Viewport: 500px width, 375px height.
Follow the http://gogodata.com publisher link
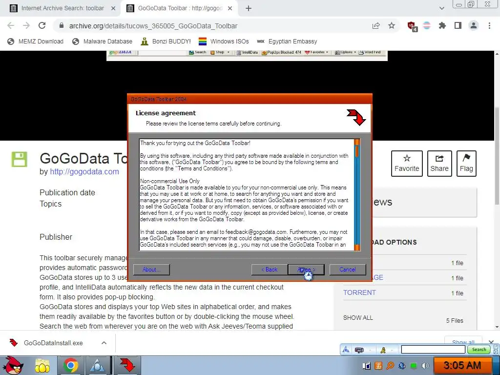(84, 171)
